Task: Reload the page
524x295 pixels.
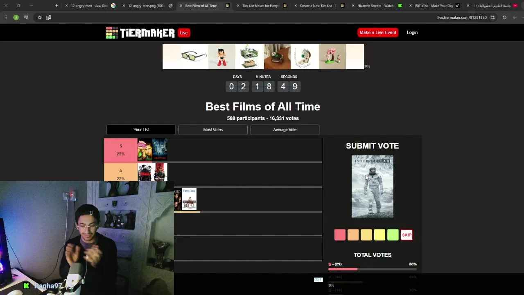Action: pos(504,18)
